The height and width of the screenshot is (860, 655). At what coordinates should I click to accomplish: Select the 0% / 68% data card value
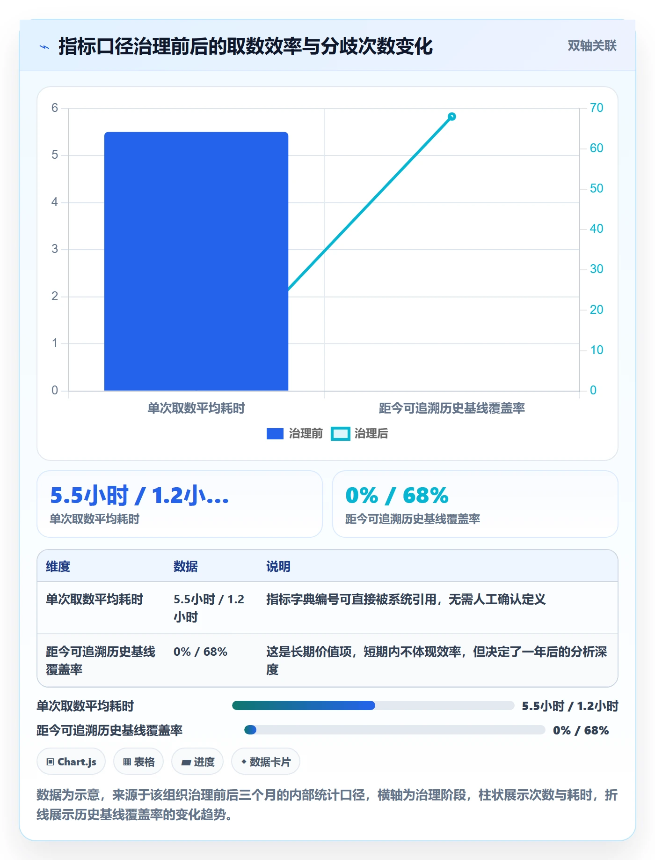(397, 495)
